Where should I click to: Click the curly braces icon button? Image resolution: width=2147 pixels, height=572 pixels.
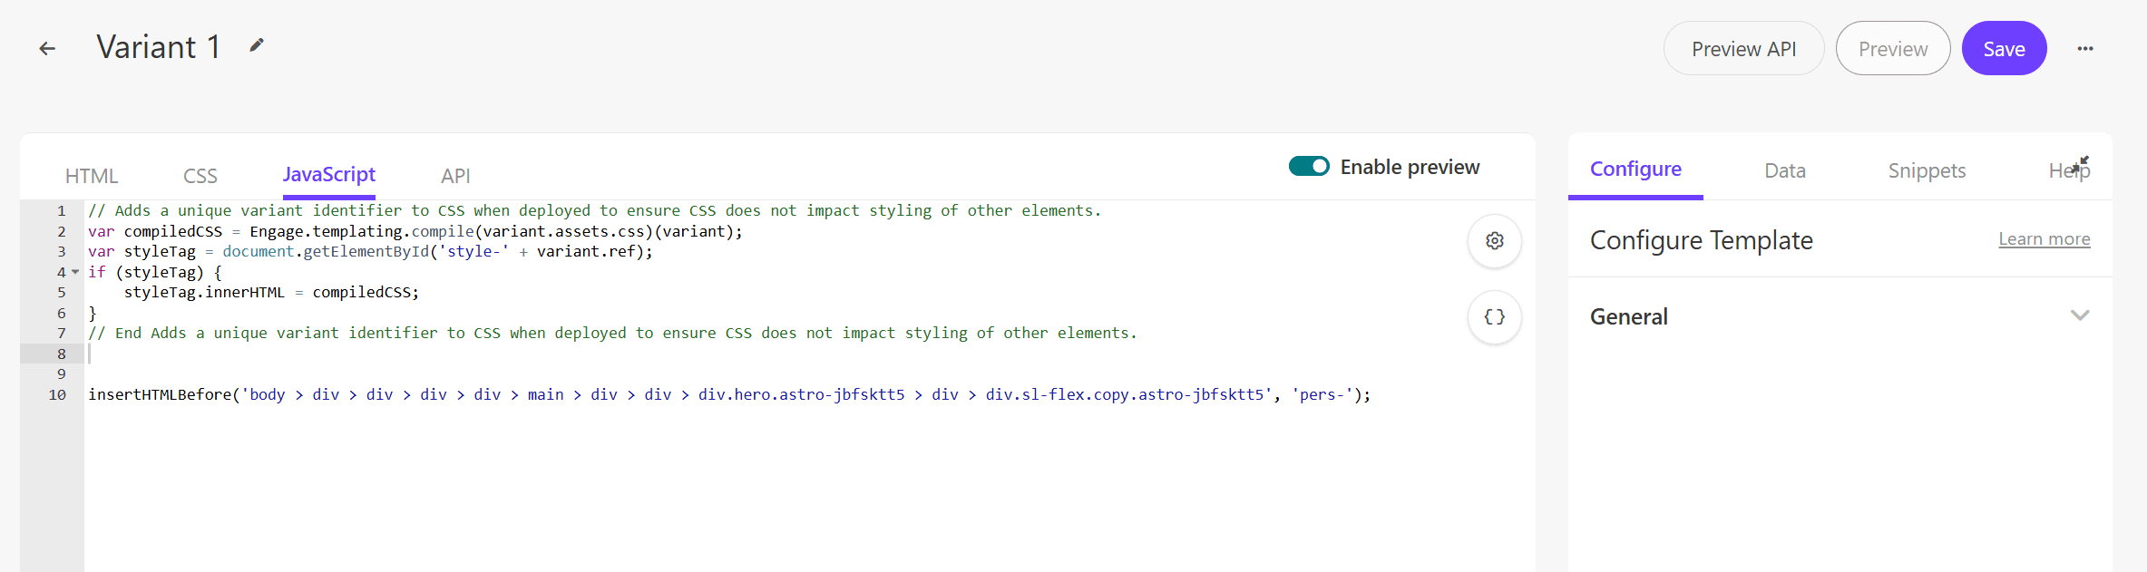coord(1494,317)
